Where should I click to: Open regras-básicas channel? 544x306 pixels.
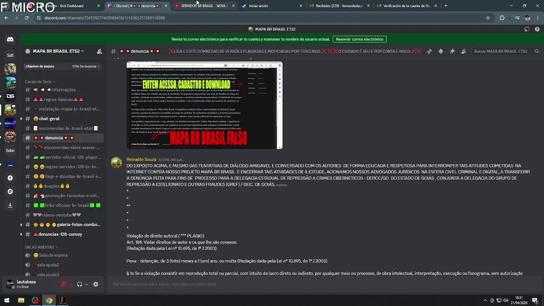pyautogui.click(x=63, y=99)
